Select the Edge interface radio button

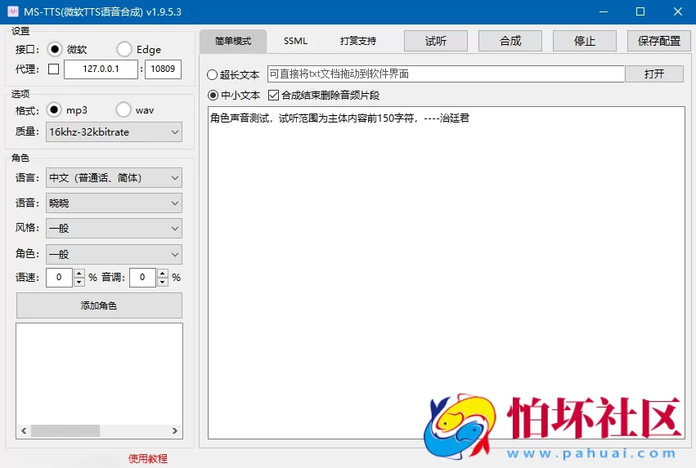pyautogui.click(x=123, y=49)
